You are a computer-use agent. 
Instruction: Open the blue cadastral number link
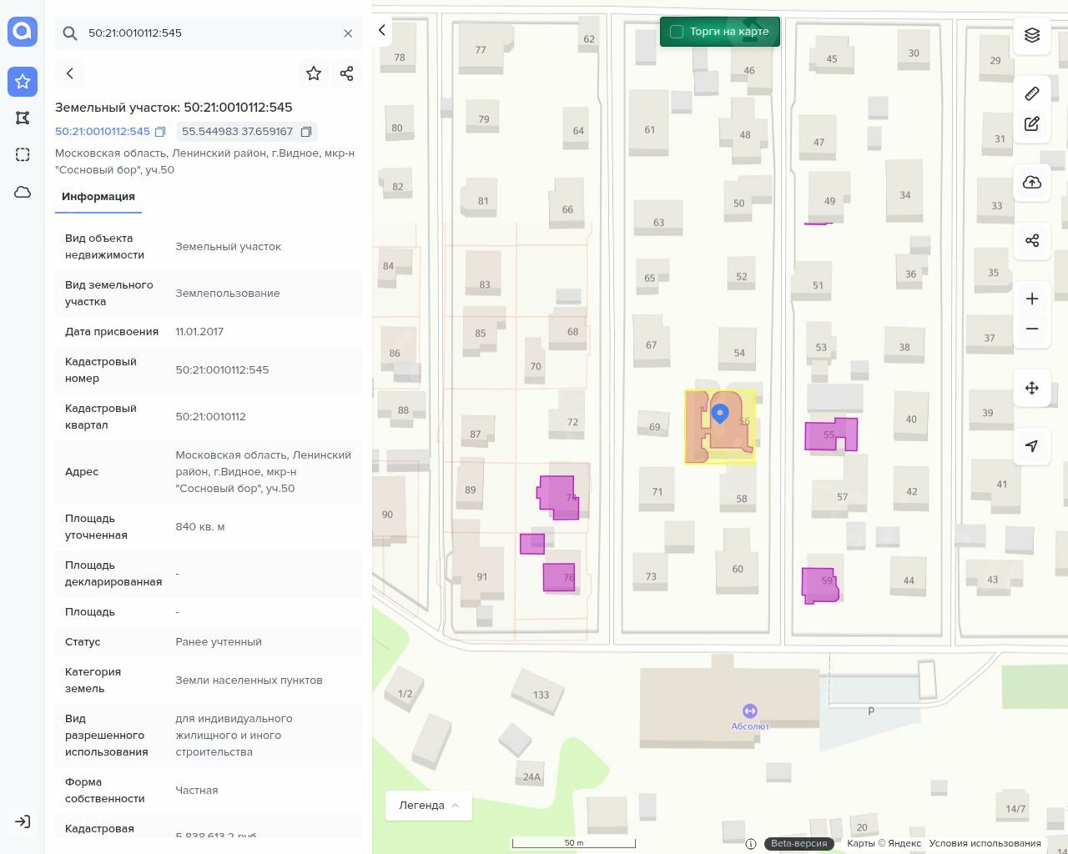(x=103, y=132)
